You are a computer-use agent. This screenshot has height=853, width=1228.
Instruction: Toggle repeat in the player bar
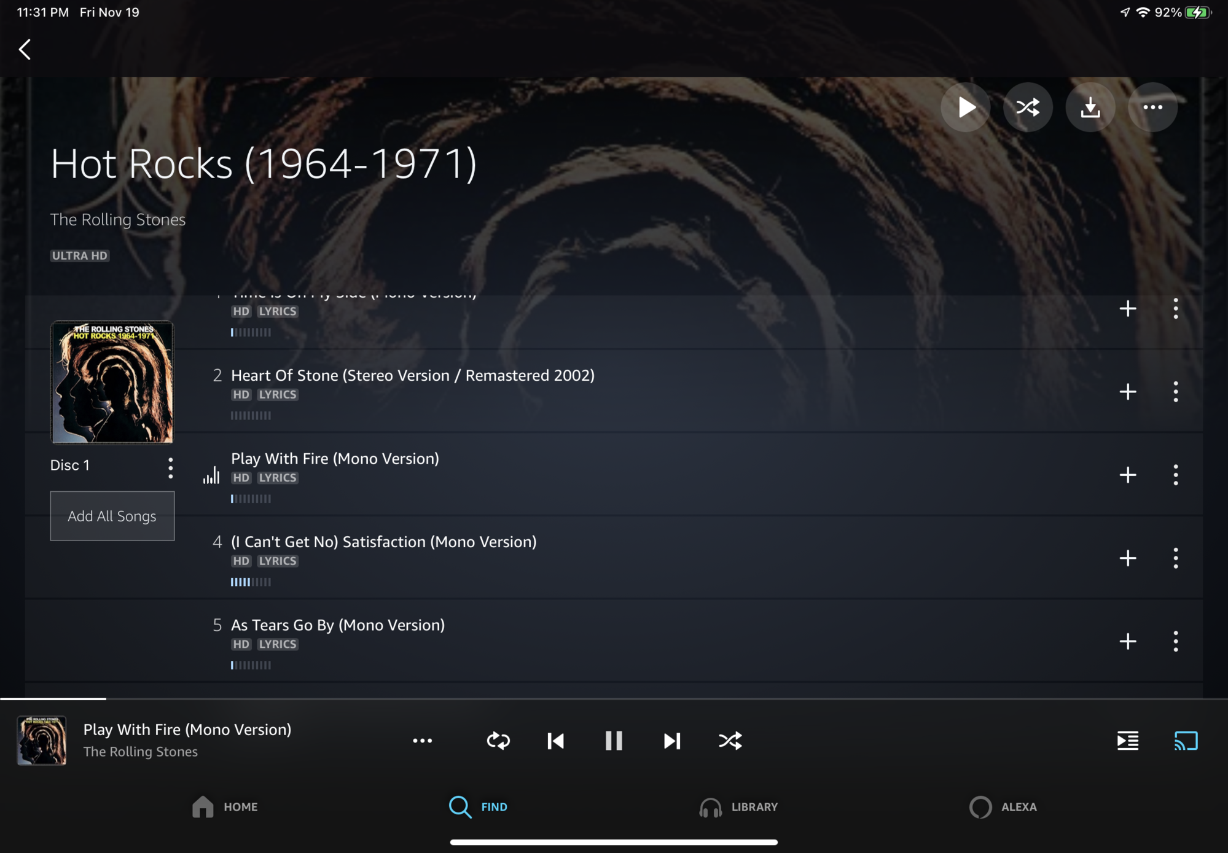(498, 741)
